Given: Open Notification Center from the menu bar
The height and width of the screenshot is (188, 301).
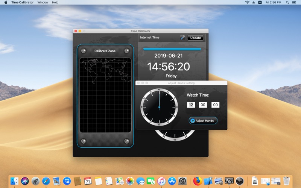Looking at the screenshot, I should pos(294,3).
